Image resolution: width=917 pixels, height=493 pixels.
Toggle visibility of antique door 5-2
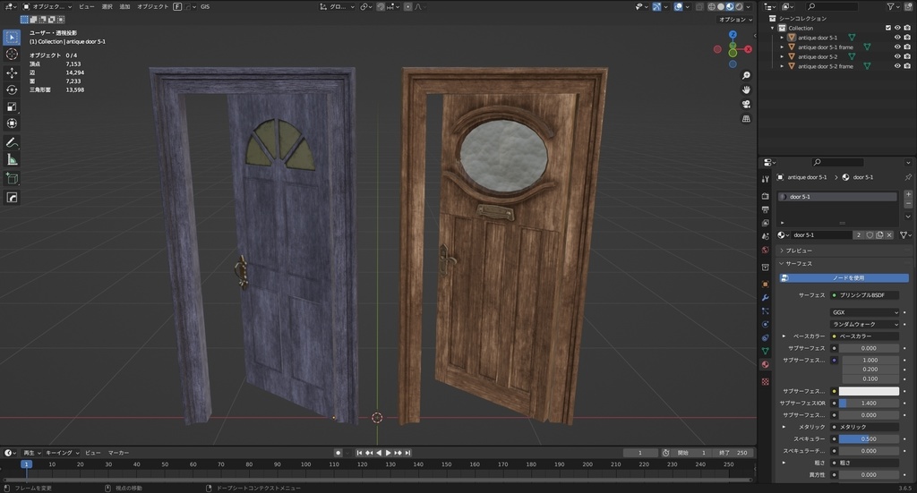click(896, 56)
